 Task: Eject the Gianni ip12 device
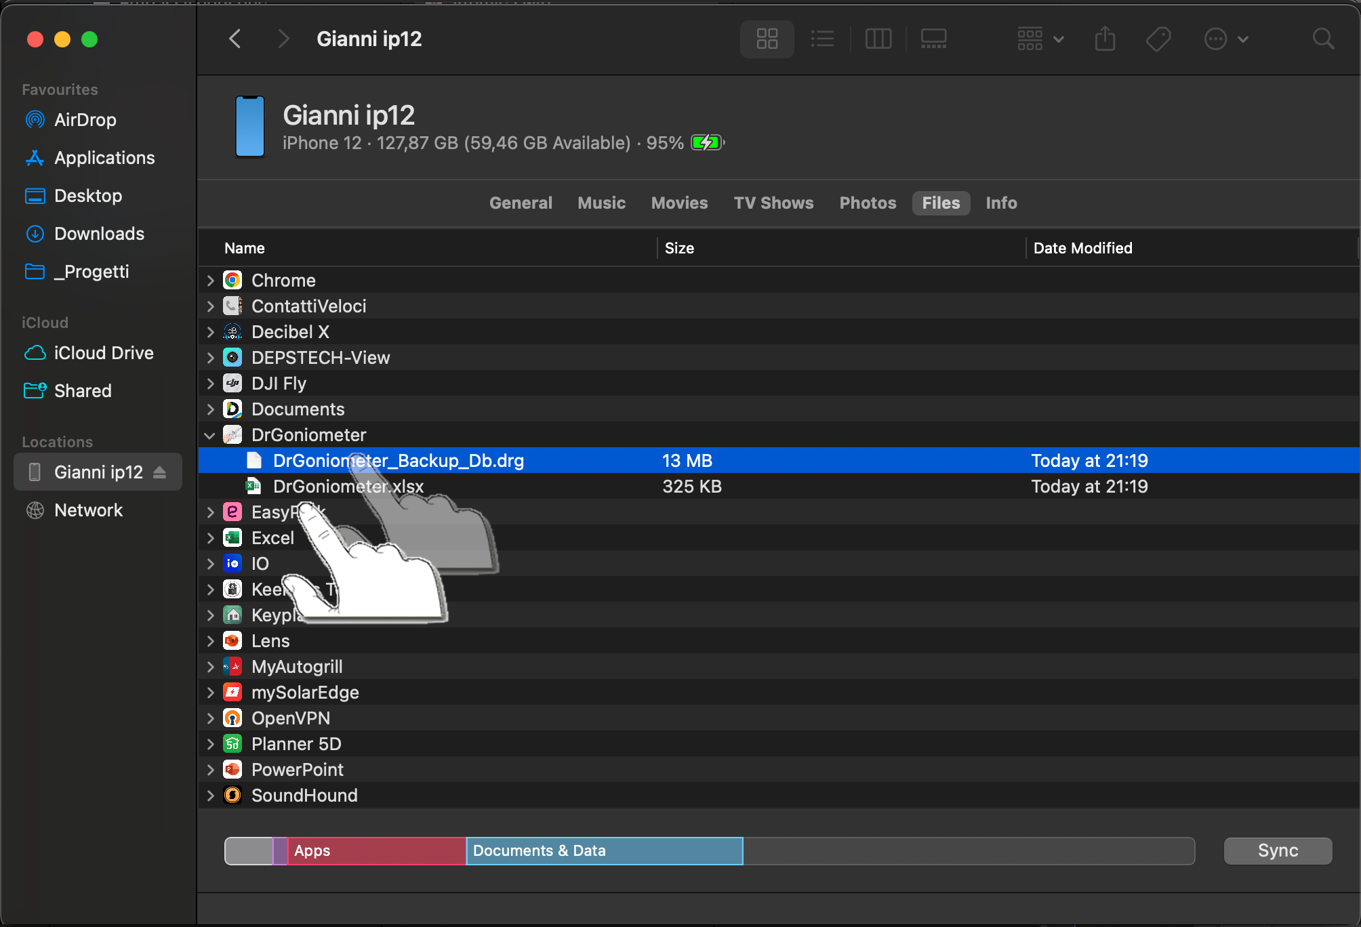(159, 472)
